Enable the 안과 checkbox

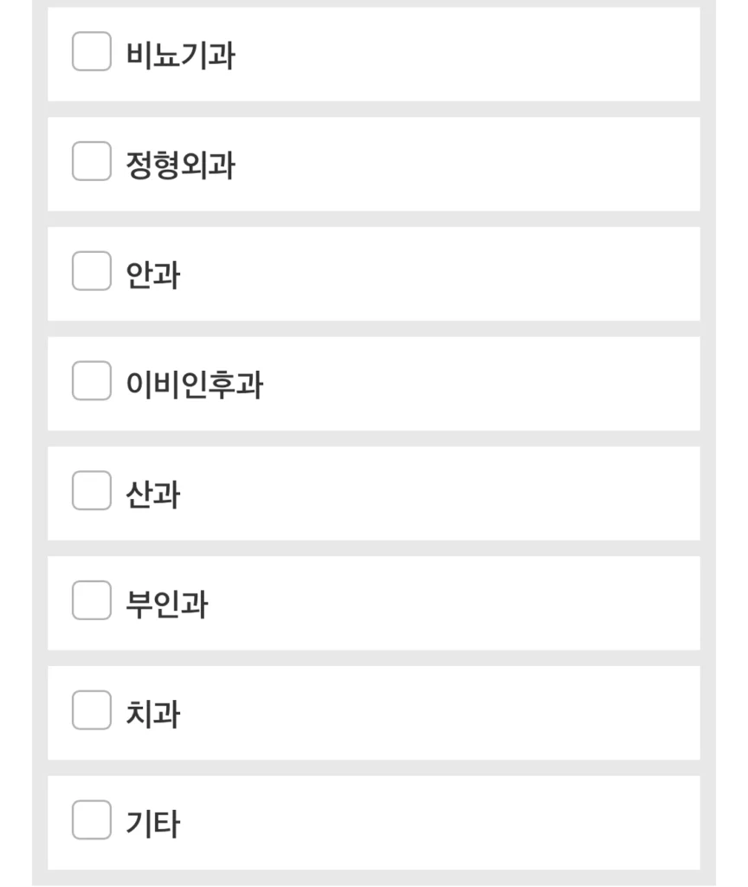[x=92, y=271]
